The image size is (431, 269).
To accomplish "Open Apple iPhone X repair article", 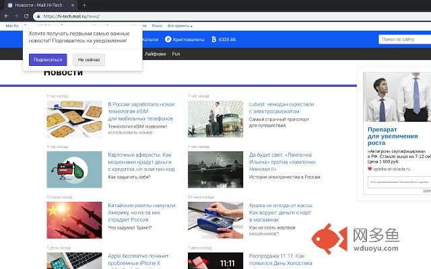I will (x=138, y=260).
